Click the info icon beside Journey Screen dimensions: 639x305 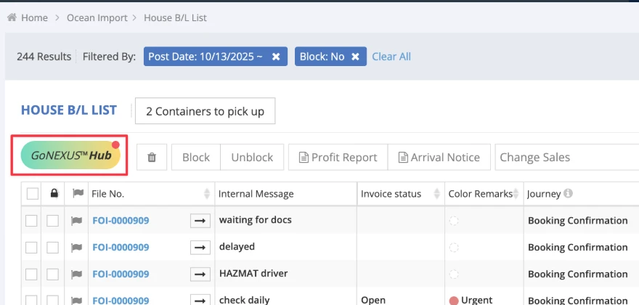(x=568, y=193)
